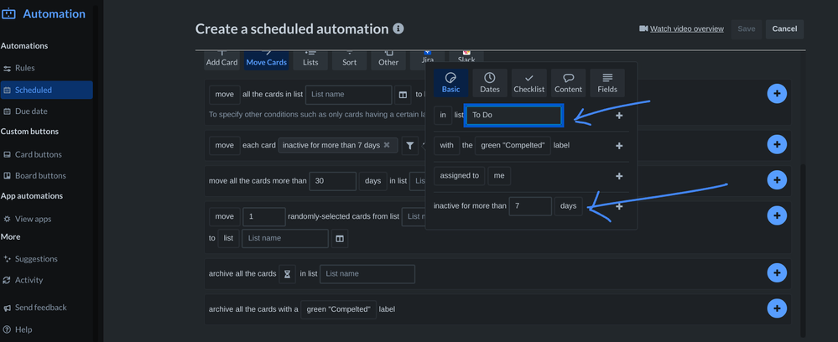Toggle the "assigned to" option
This screenshot has width=838, height=342.
pyautogui.click(x=460, y=176)
